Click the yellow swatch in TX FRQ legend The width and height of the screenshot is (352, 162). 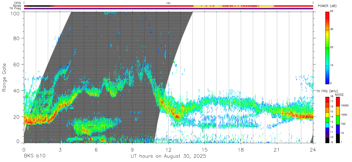tap(327, 115)
